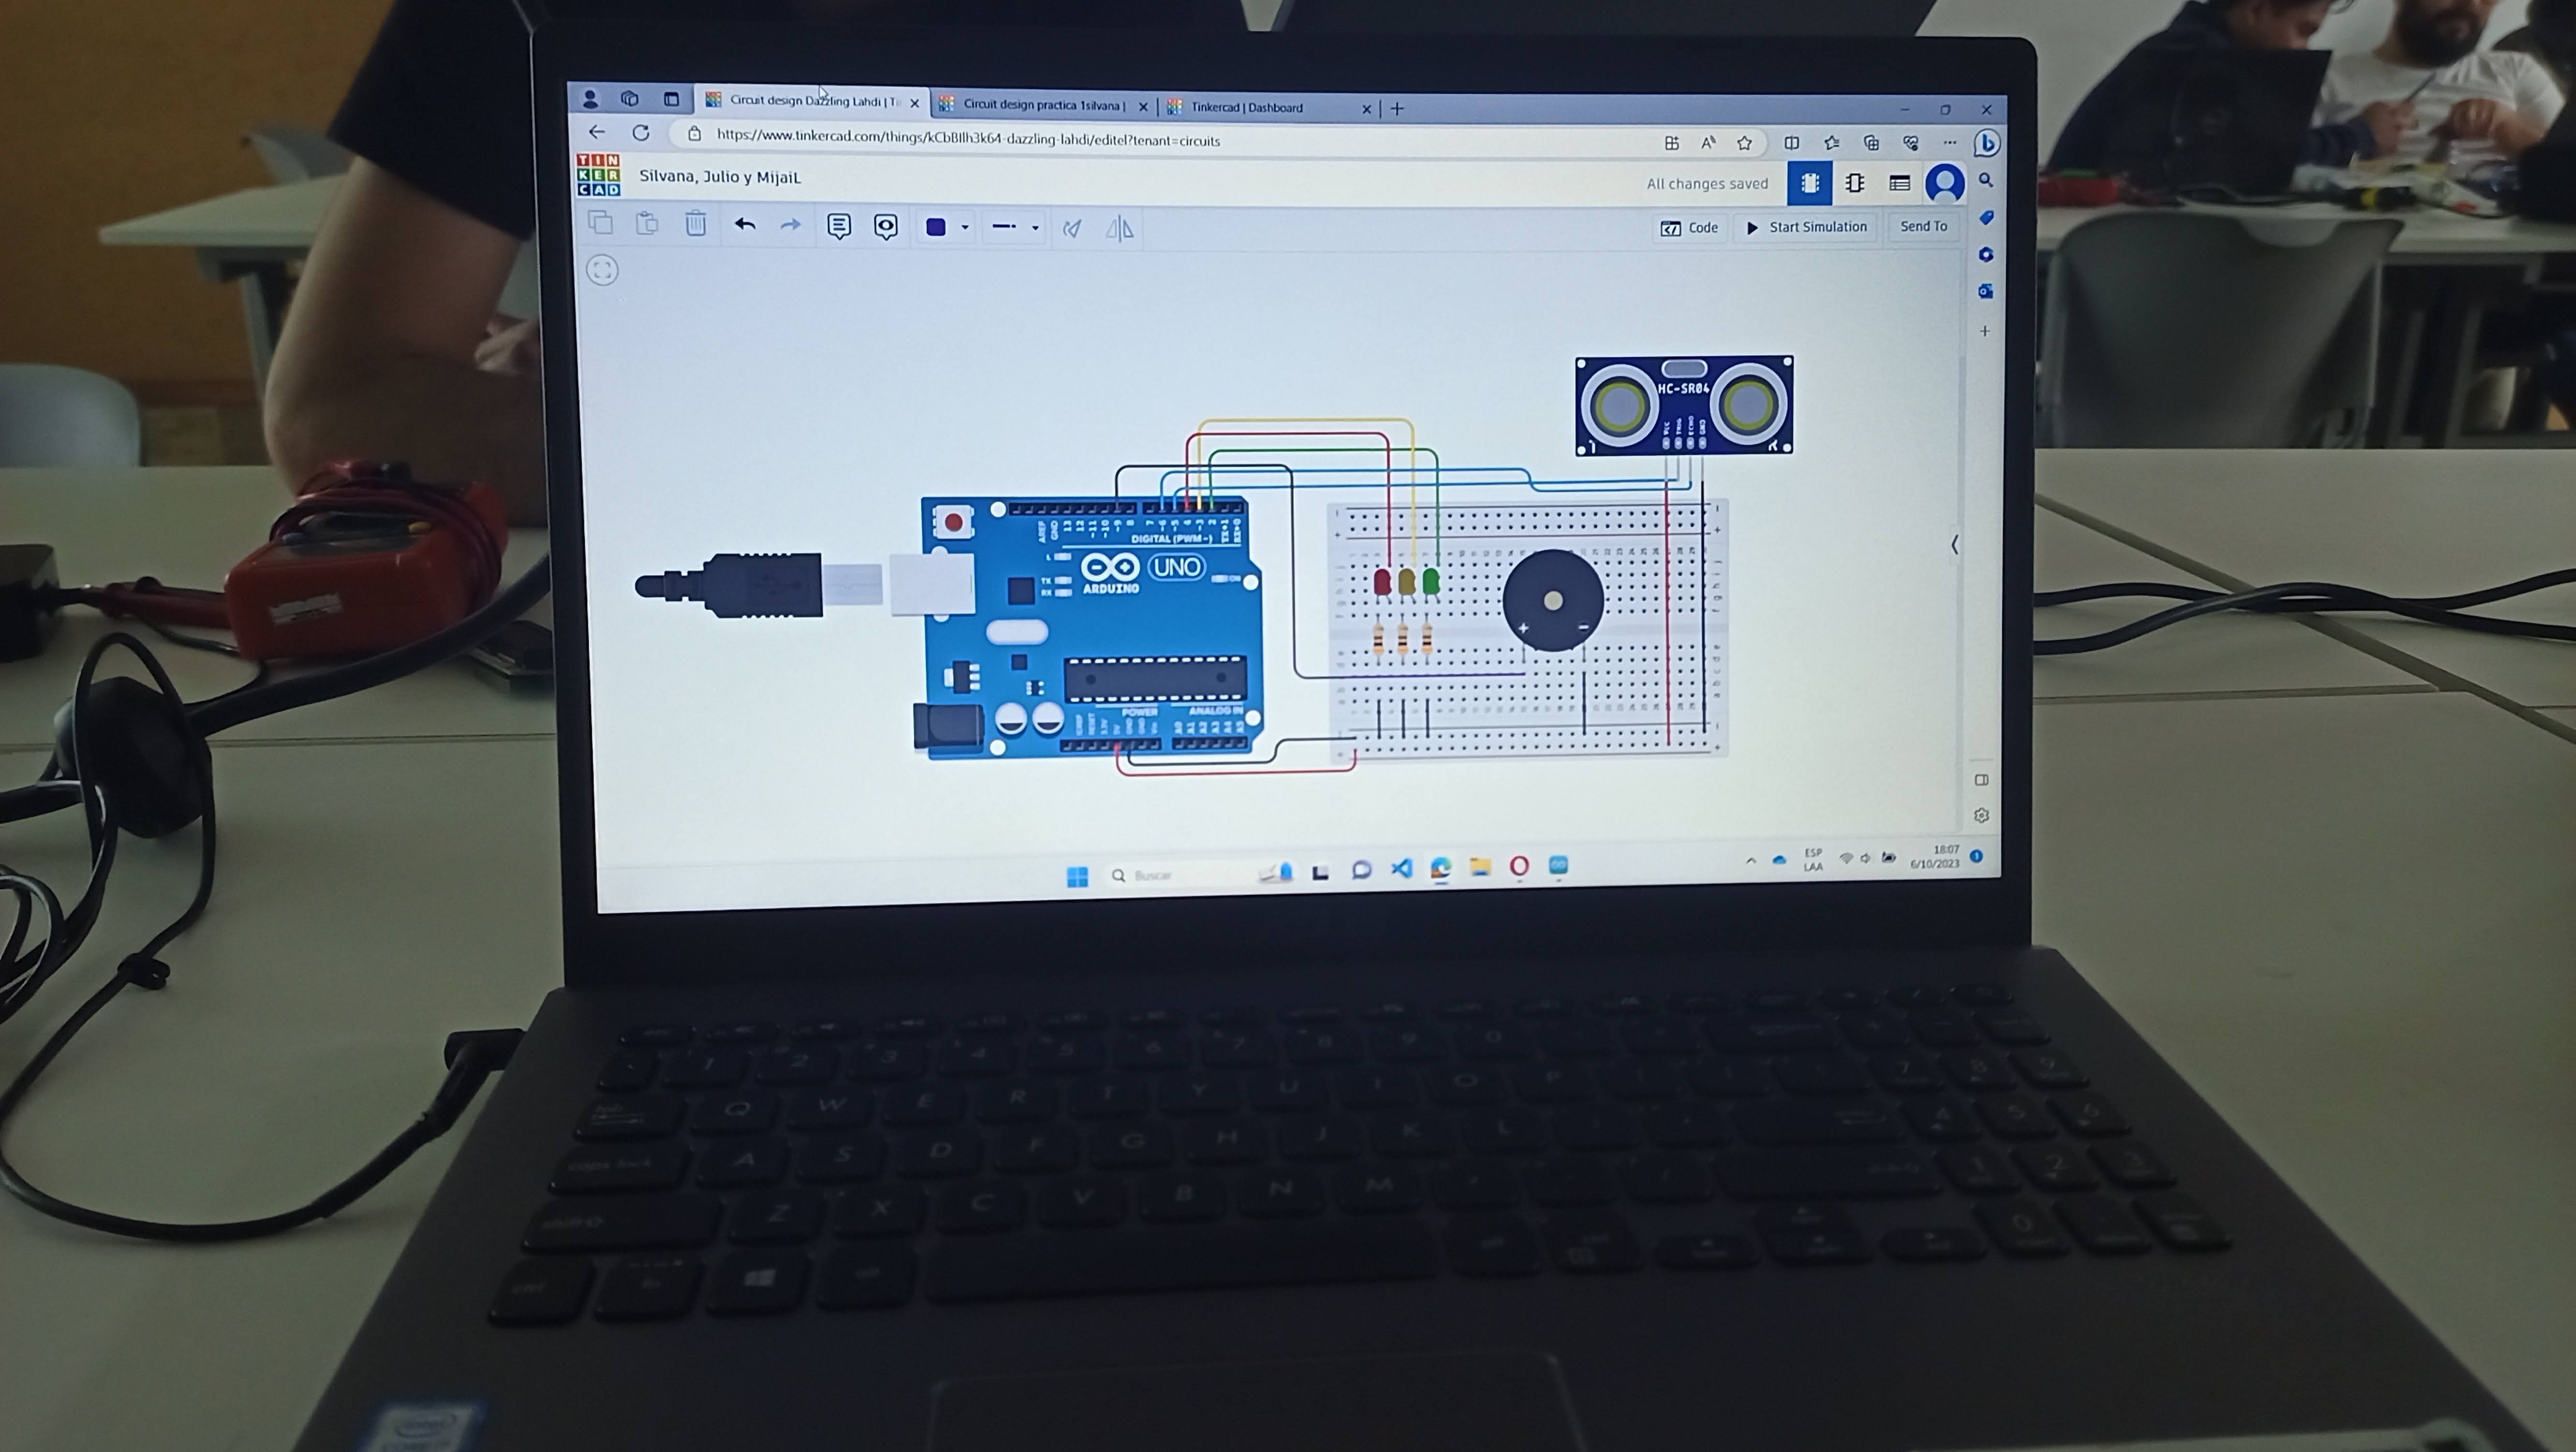Screen dimensions: 2576x1452
Task: Open a new browser tab
Action: click(1397, 108)
